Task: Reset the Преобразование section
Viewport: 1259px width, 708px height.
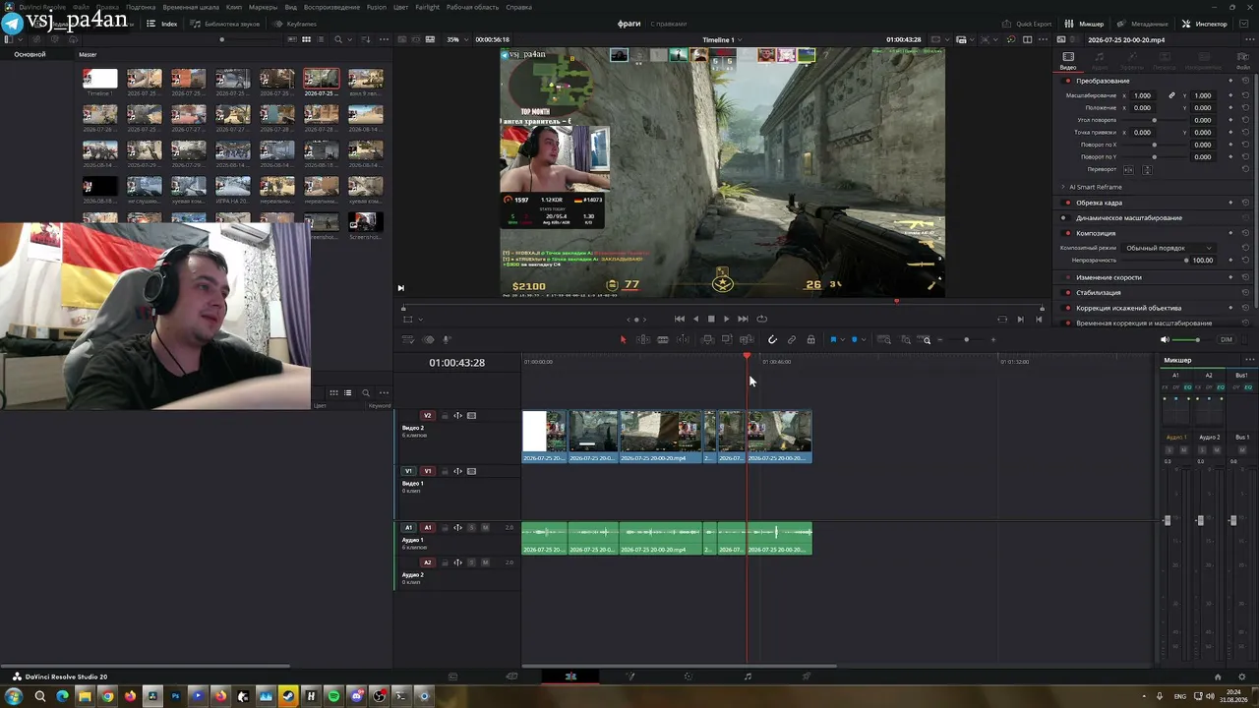Action: click(x=1245, y=81)
